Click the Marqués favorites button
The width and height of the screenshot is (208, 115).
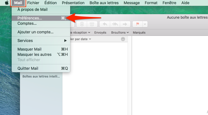[139, 32]
